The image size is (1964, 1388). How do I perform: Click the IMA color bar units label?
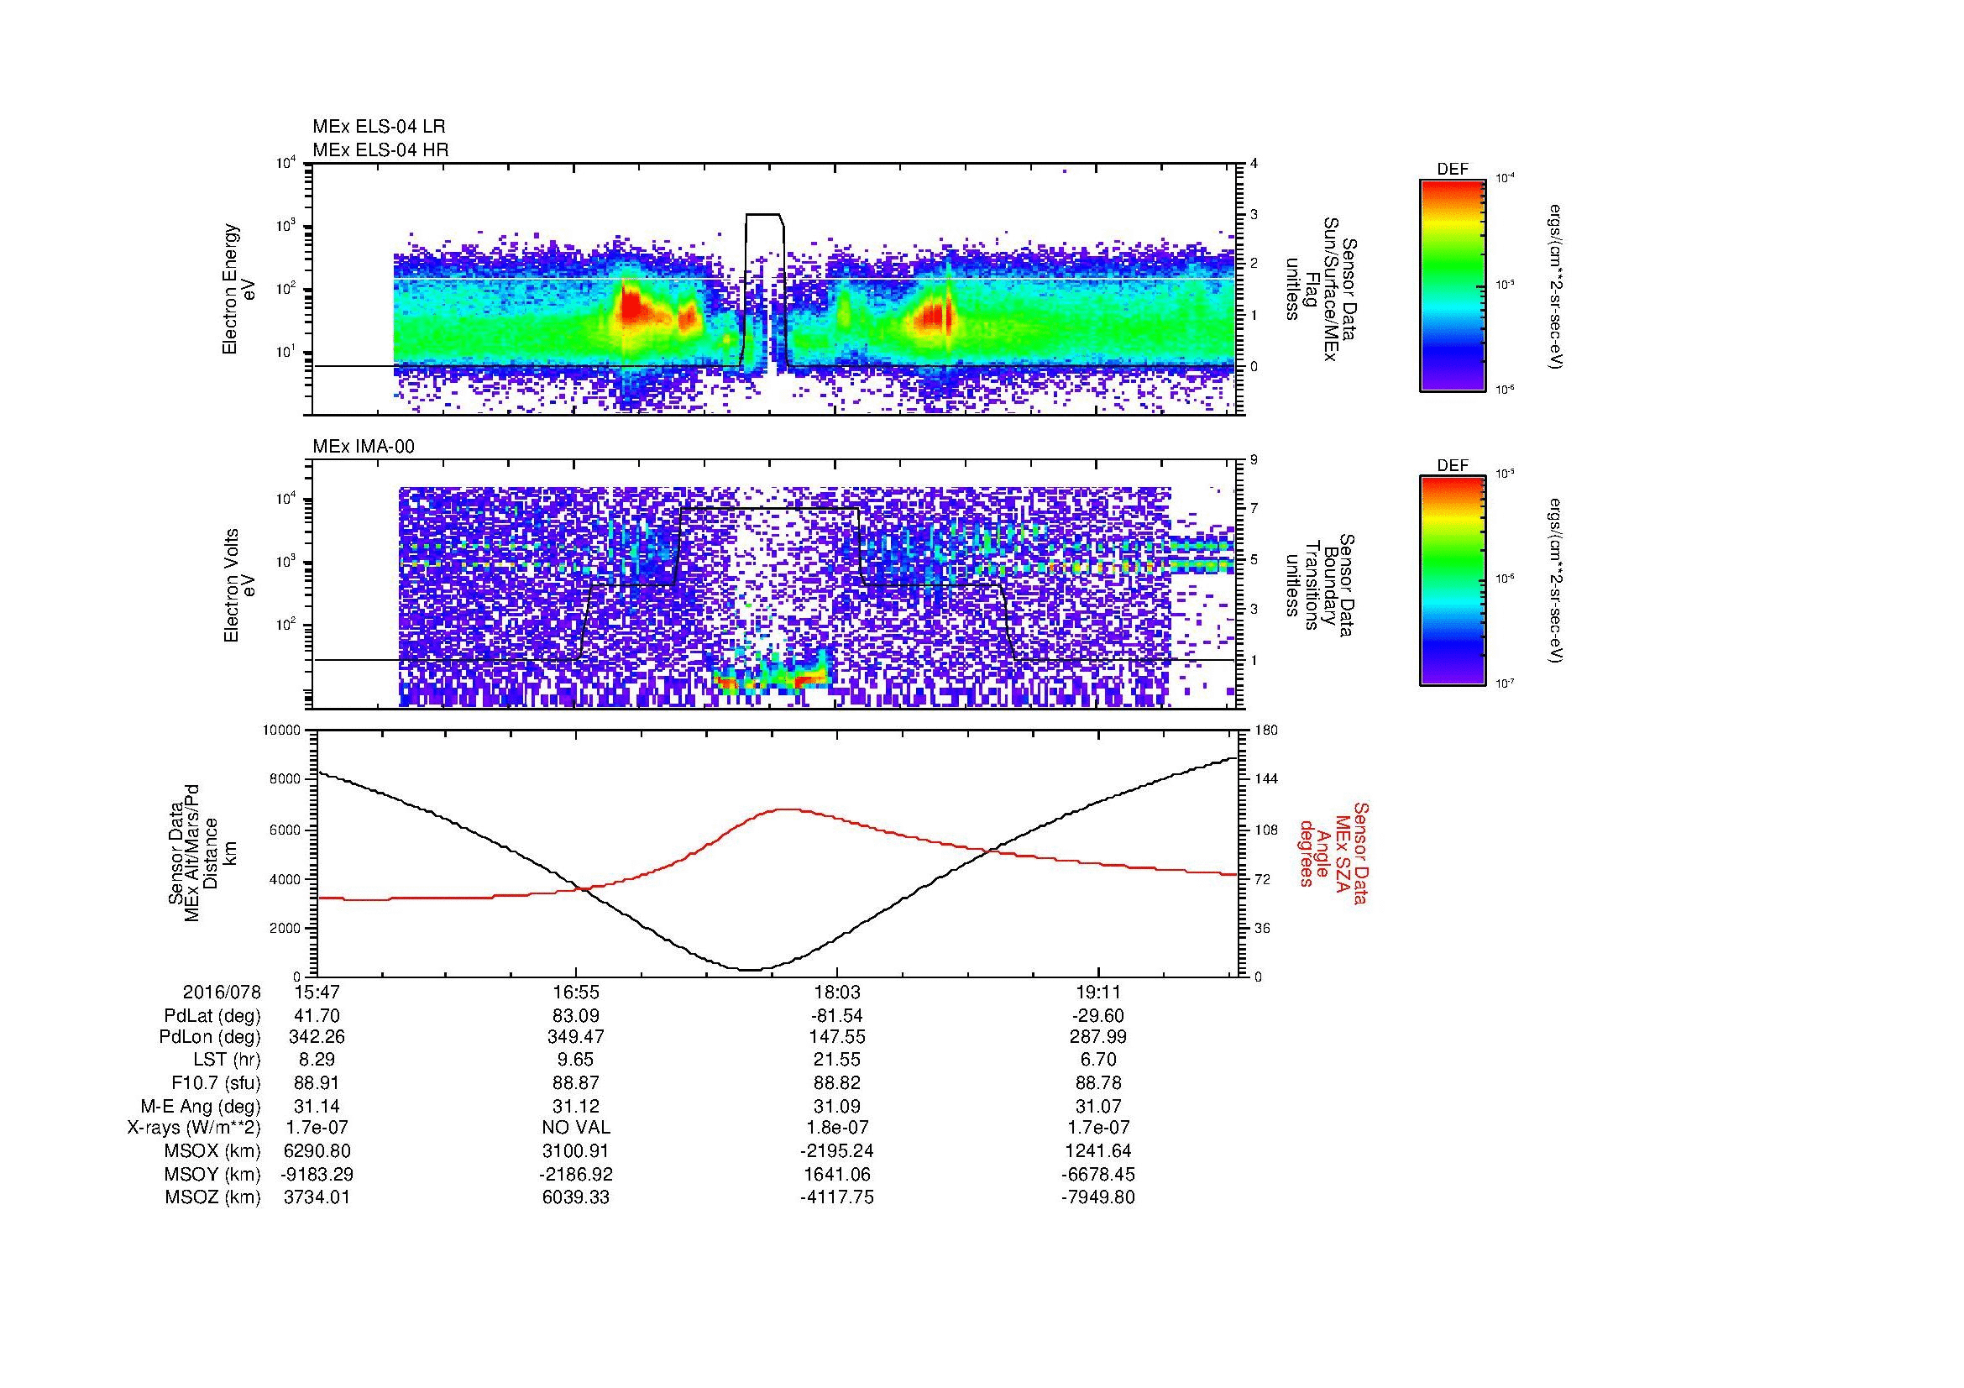tap(1557, 582)
